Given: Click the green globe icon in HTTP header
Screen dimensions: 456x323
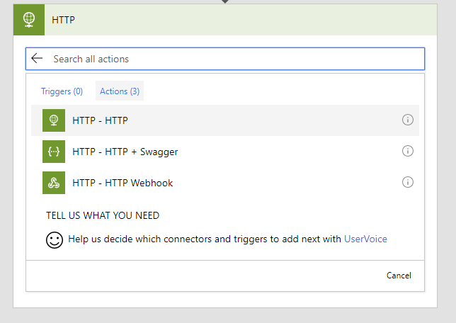Looking at the screenshot, I should click(30, 20).
